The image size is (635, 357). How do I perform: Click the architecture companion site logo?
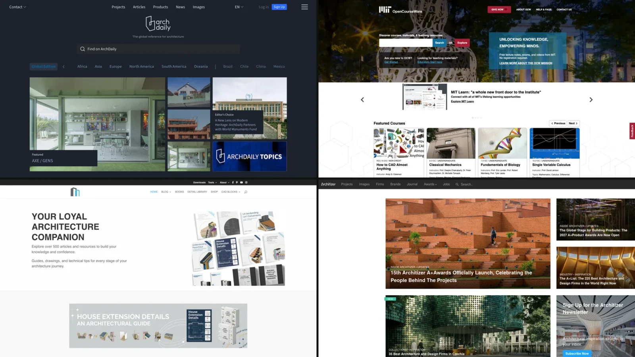[x=75, y=192]
